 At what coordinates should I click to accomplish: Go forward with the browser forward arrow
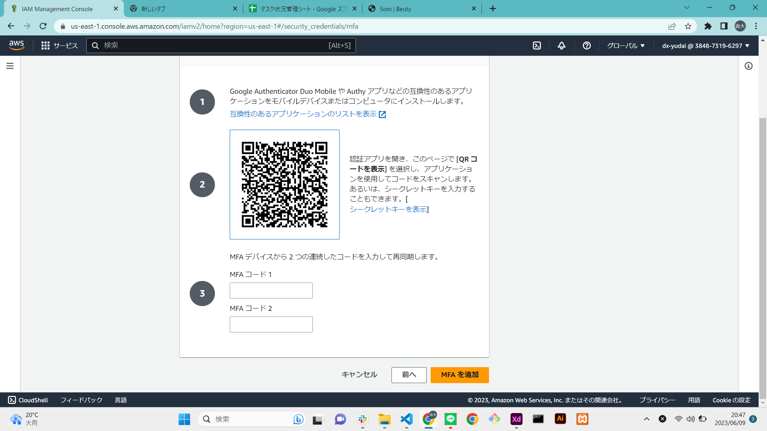pos(27,26)
